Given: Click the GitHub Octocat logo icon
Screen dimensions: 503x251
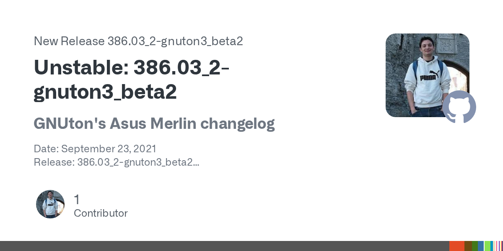Looking at the screenshot, I should [x=459, y=107].
